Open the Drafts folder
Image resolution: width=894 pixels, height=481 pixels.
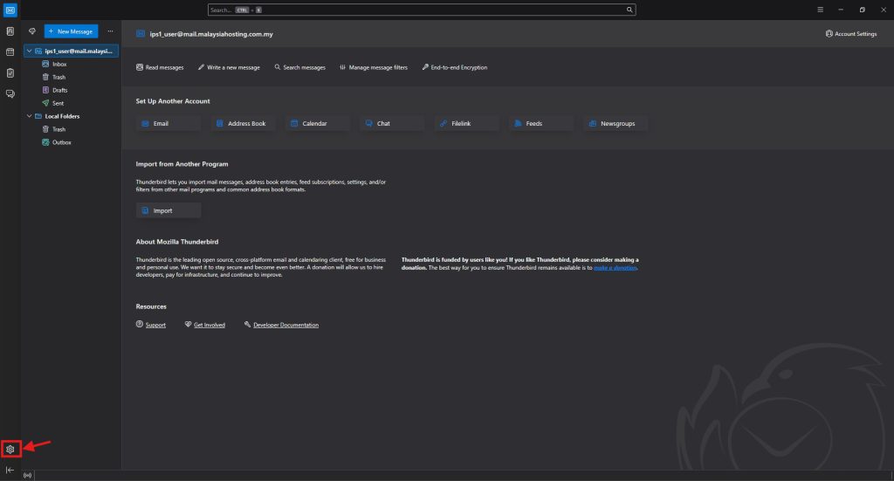pos(59,90)
